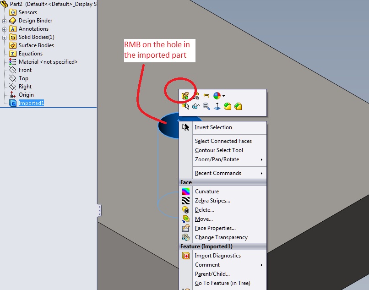Choose Curvature from Face section
Screen dimensions: 369x290
pos(222,192)
